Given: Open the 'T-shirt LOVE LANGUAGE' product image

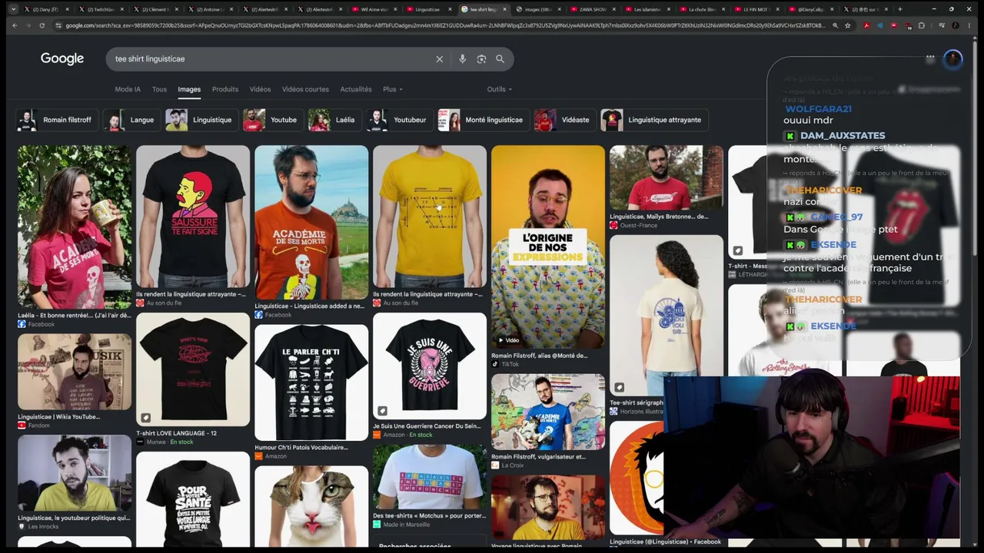Looking at the screenshot, I should point(193,369).
